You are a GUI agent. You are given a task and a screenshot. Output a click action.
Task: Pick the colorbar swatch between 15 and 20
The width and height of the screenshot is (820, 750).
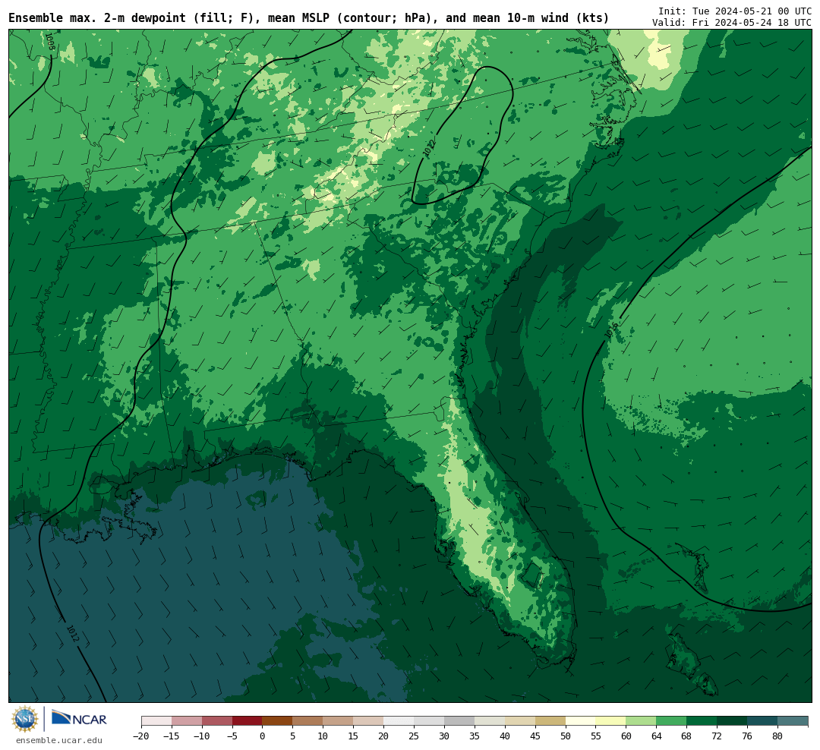tap(369, 721)
